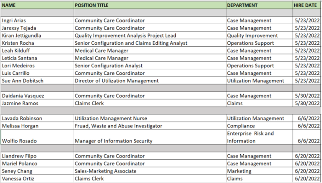
Task: Select Enterprise Risk and Information cell
Action: 260,137
